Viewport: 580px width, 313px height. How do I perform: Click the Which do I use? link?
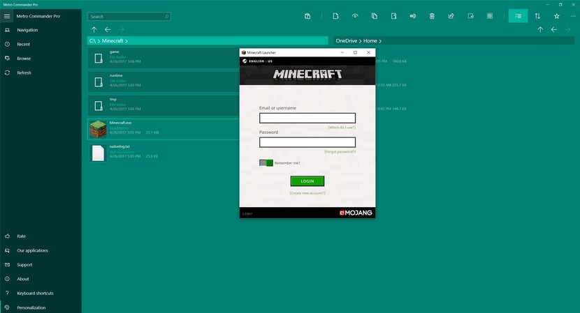pyautogui.click(x=342, y=128)
